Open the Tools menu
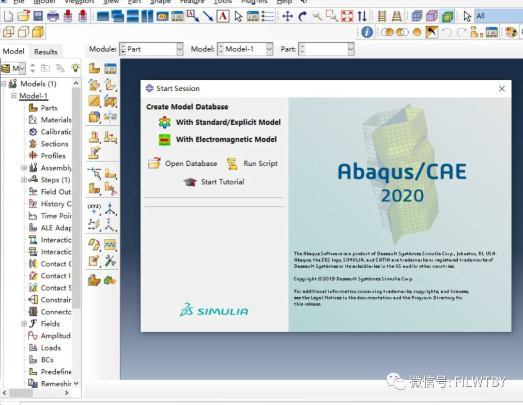This screenshot has height=405, width=523. tap(222, 2)
